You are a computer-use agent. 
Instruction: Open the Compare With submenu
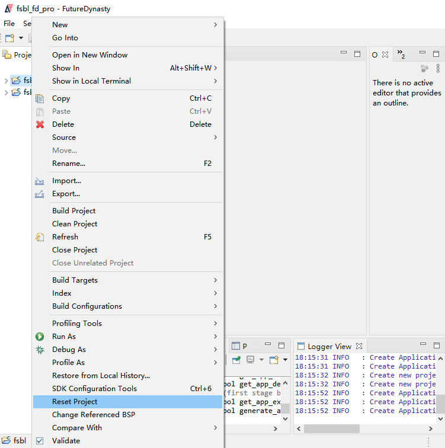(x=127, y=427)
